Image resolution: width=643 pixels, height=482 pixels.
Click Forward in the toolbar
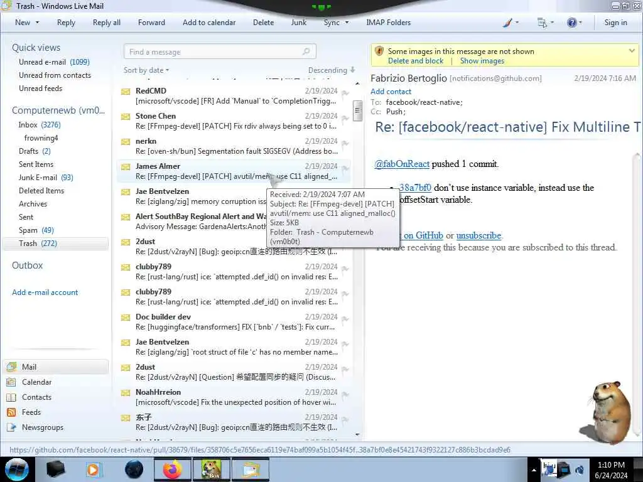(x=151, y=23)
